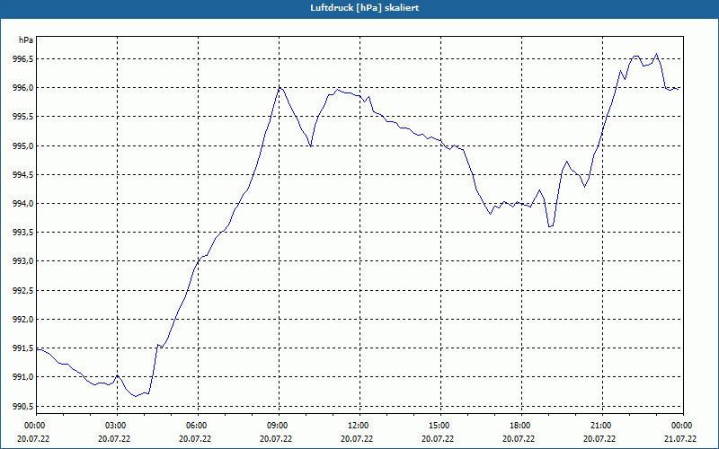Image resolution: width=719 pixels, height=449 pixels.
Task: Select the date label "21.07.22"
Action: [x=680, y=439]
